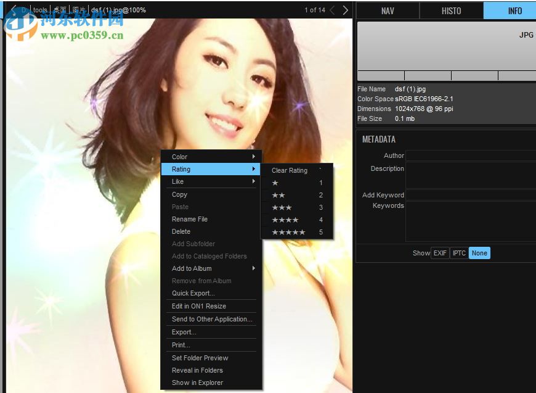Image resolution: width=536 pixels, height=393 pixels.
Task: Advance to the next image with right arrow
Action: (x=345, y=10)
